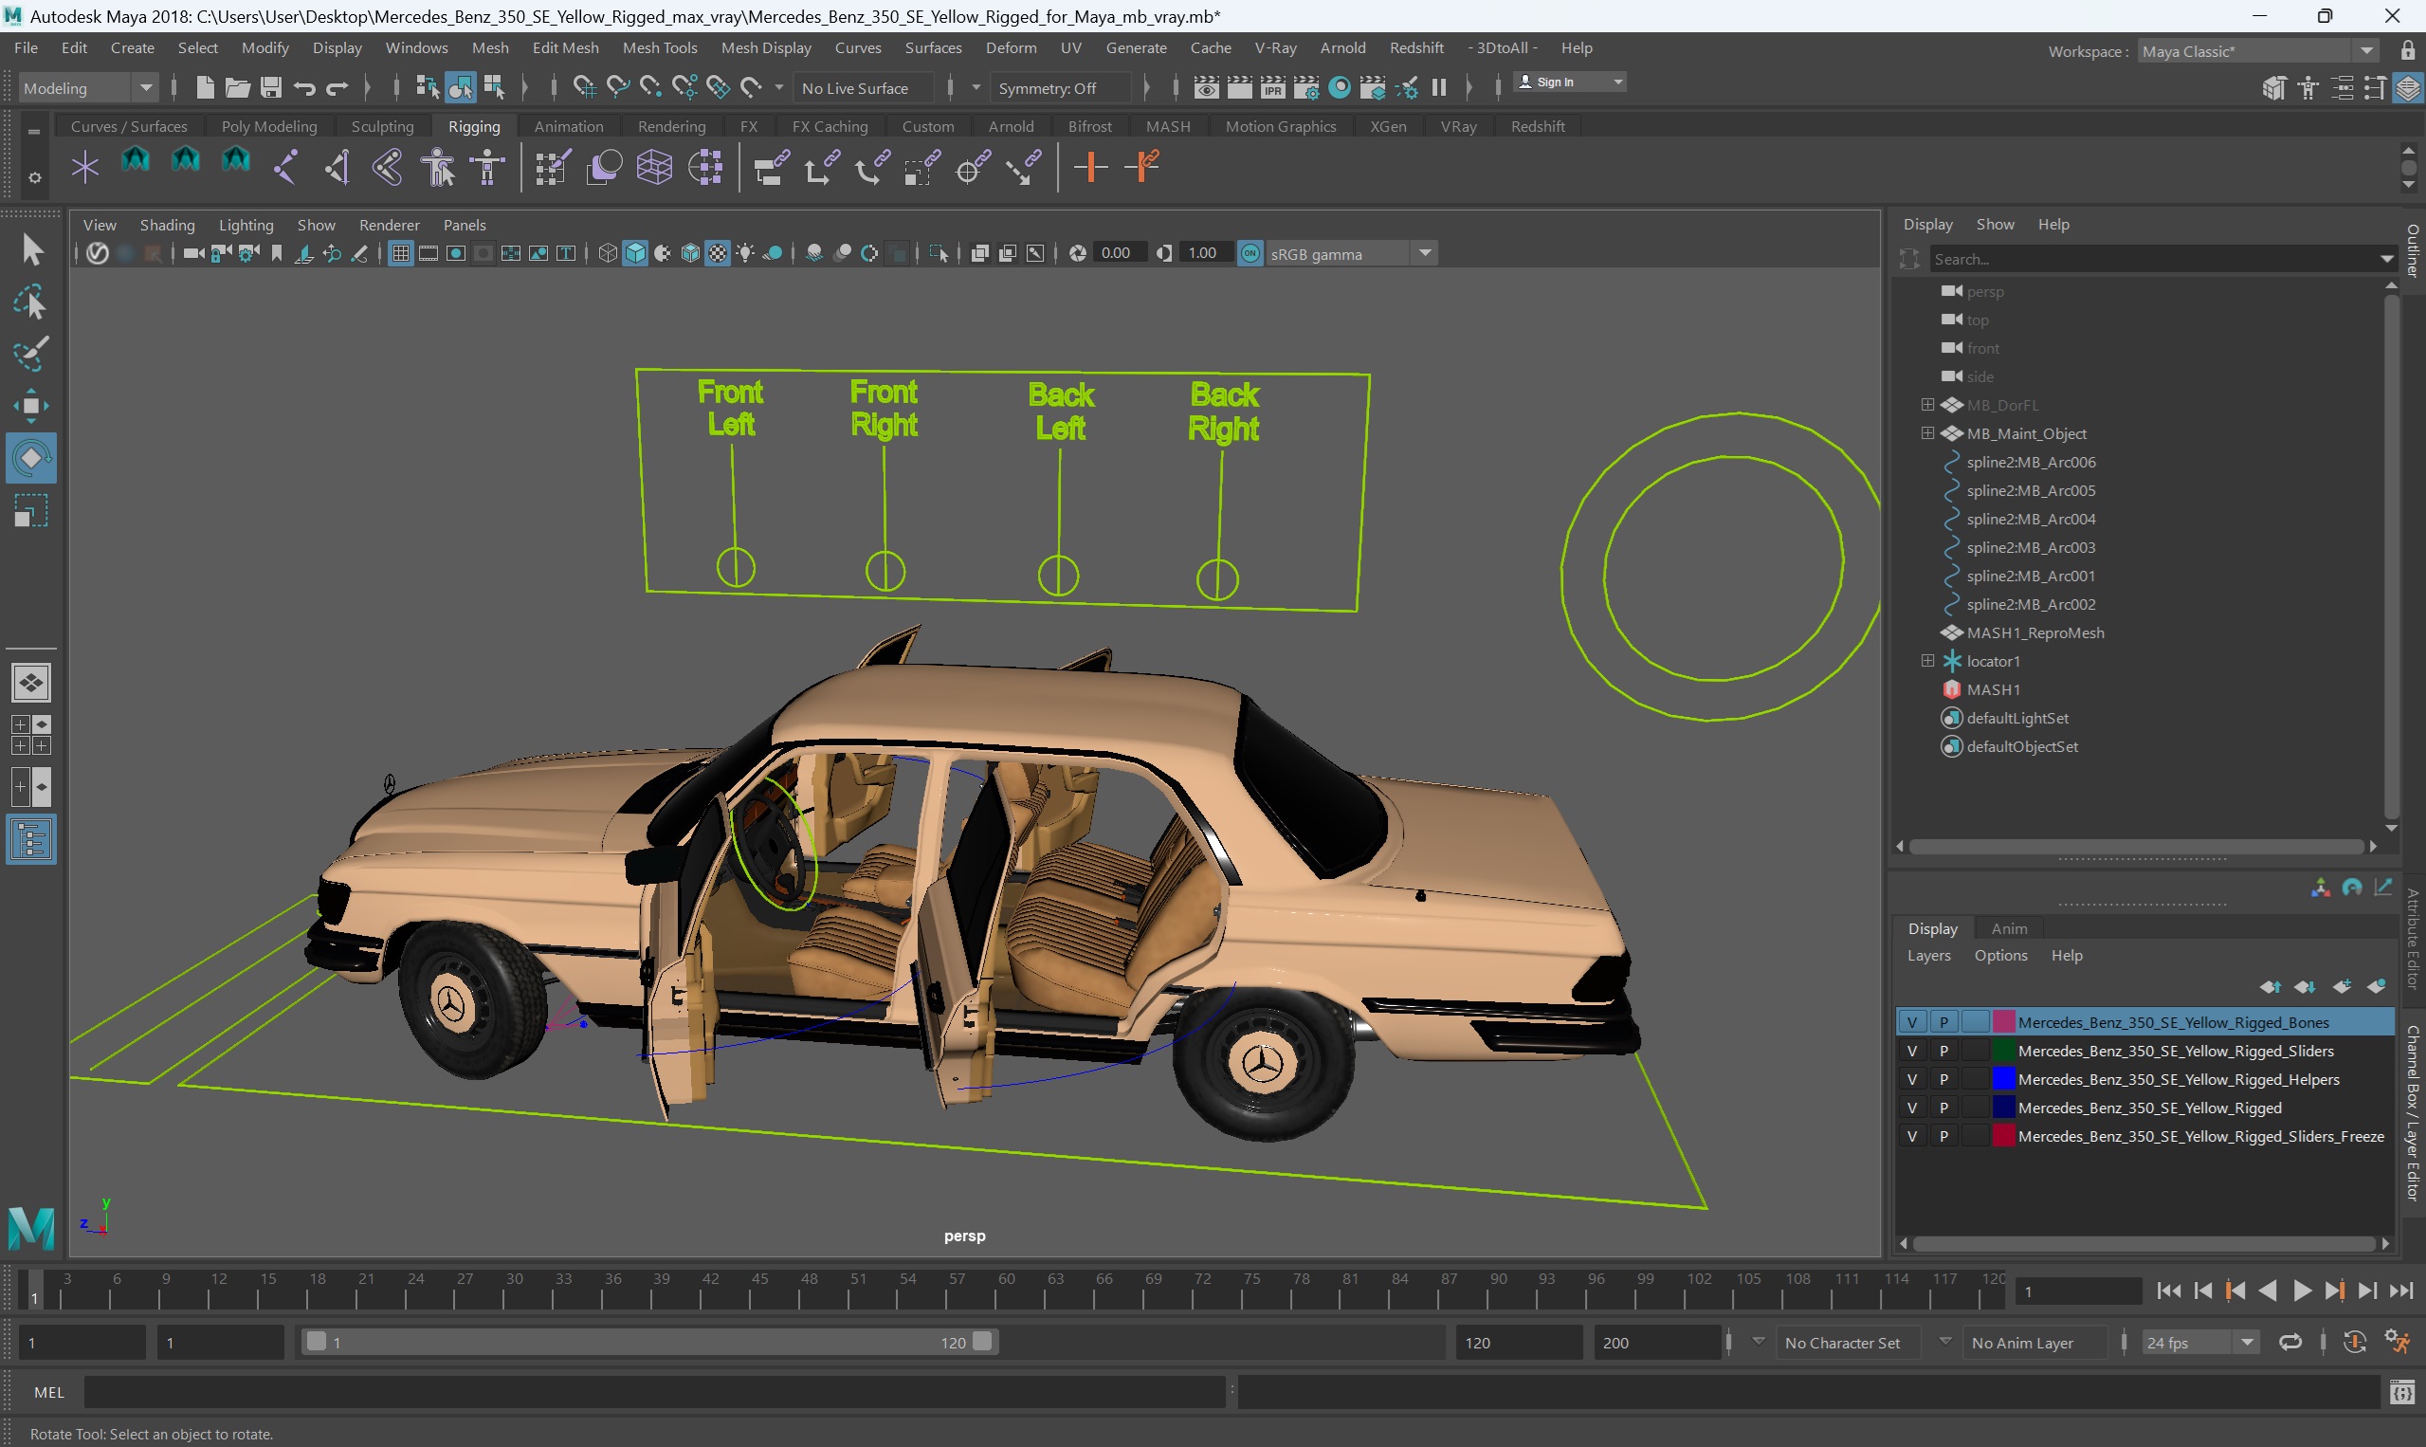Switch to the Poly Modeling shelf tab

coord(269,126)
